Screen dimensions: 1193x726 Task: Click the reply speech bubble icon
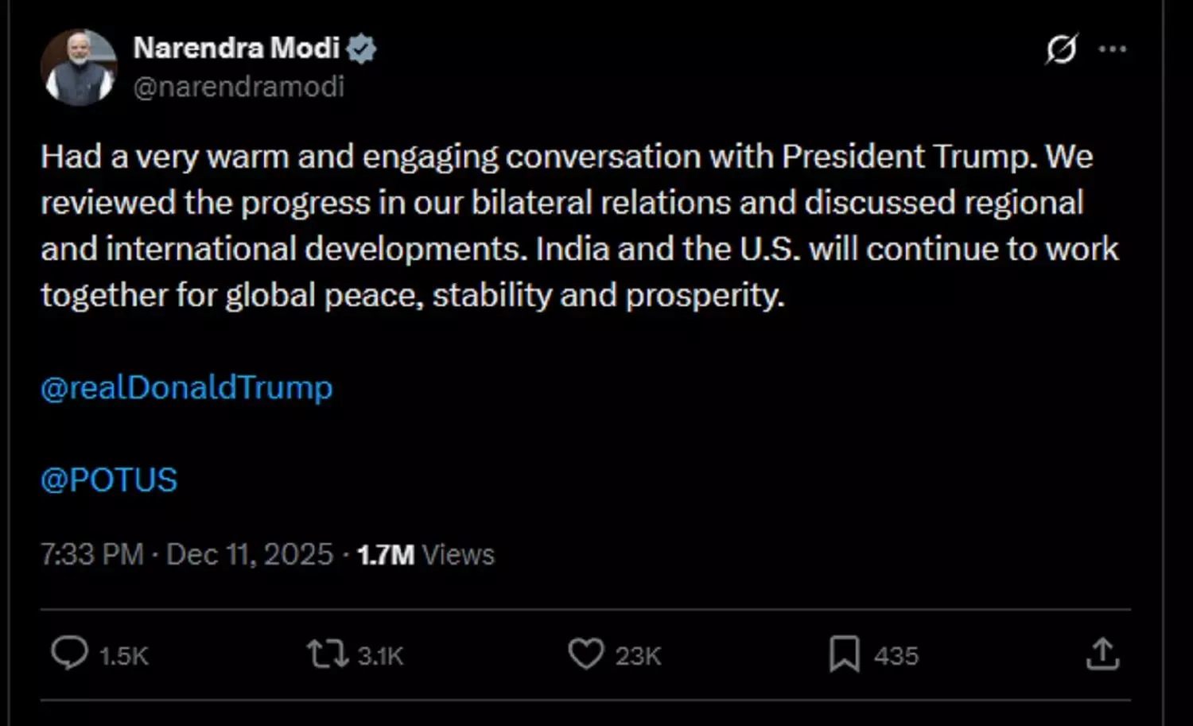[x=69, y=654]
